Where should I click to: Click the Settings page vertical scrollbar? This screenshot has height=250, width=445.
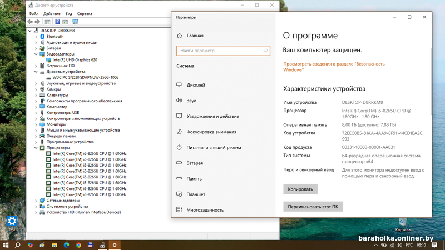click(x=431, y=82)
